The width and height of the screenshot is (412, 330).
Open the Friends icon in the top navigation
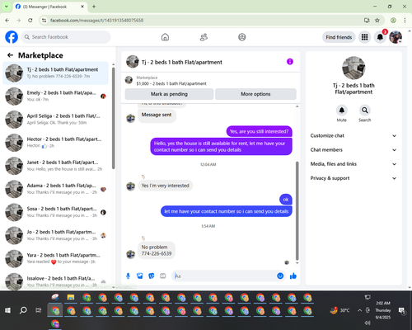(204, 37)
